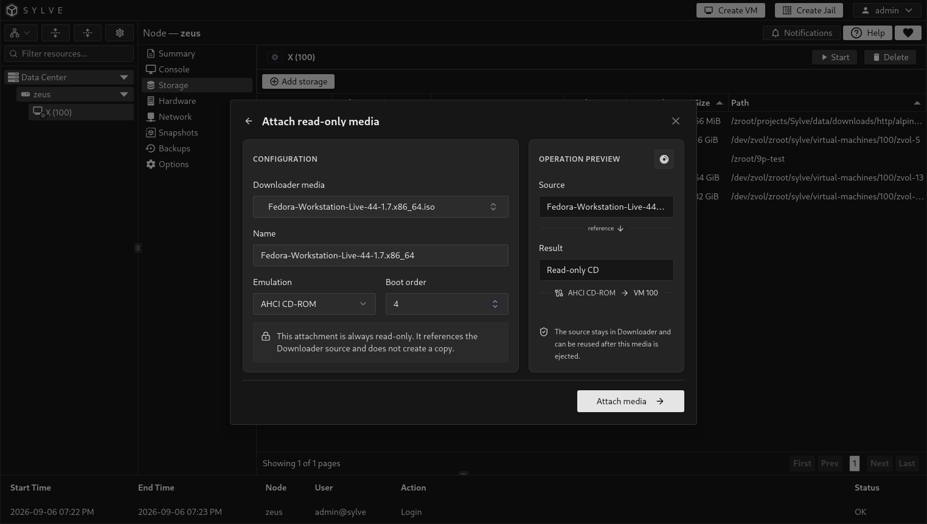The image size is (927, 524).
Task: Click the Source field in Operation Preview
Action: pos(606,207)
